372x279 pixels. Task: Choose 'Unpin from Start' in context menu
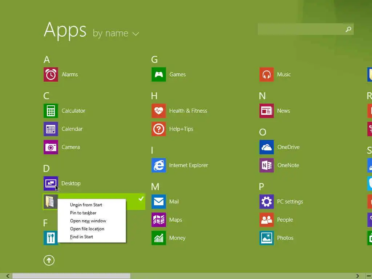pyautogui.click(x=86, y=205)
